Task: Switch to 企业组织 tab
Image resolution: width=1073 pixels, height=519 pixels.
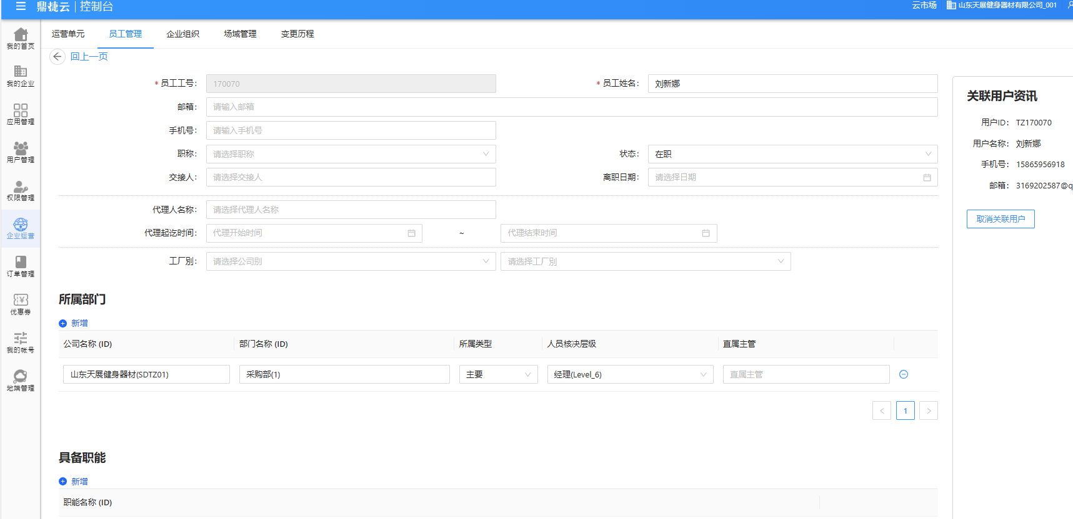Action: [x=183, y=34]
